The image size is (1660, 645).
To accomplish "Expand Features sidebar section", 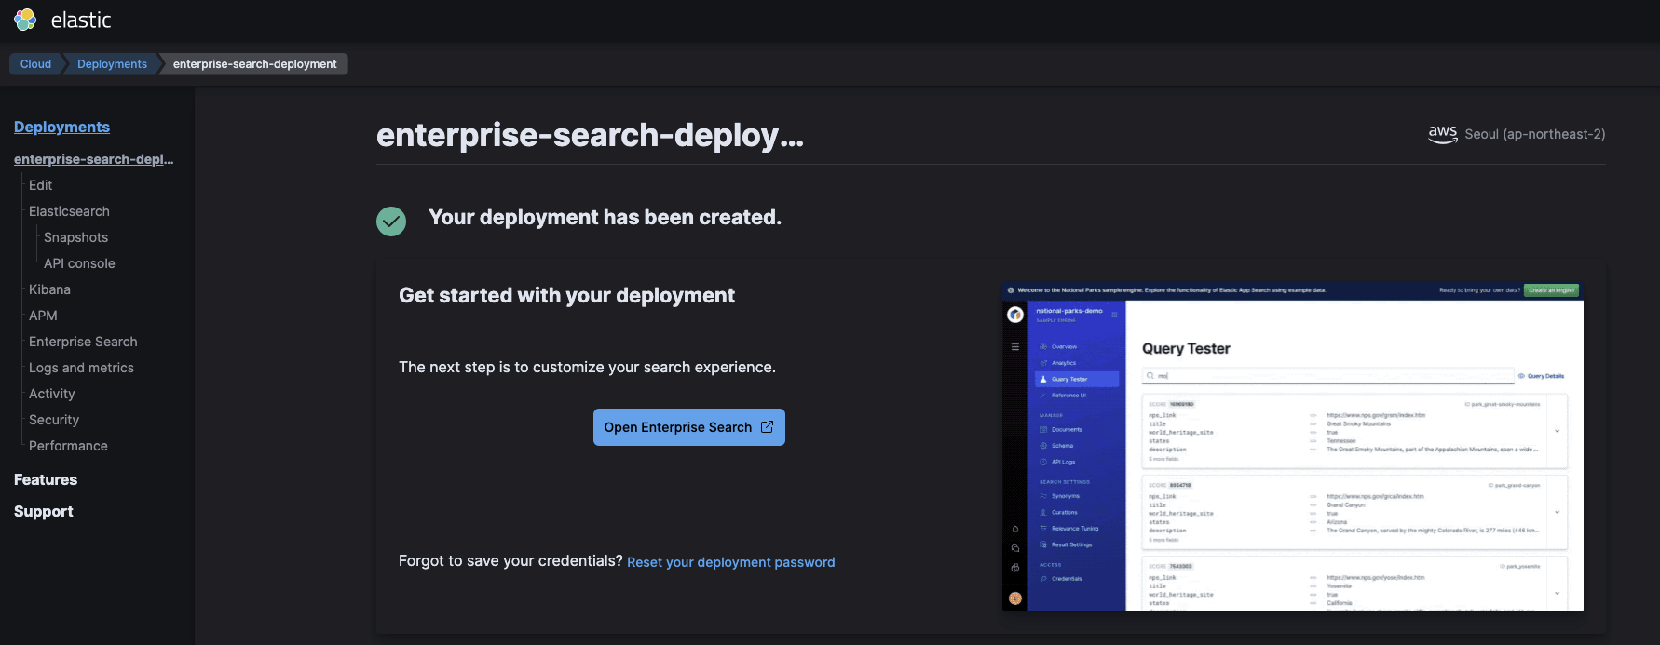I will coord(46,479).
